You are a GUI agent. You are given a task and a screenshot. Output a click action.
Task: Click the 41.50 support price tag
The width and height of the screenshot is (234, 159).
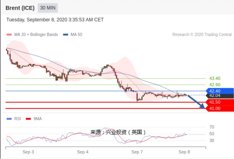[x=220, y=102]
